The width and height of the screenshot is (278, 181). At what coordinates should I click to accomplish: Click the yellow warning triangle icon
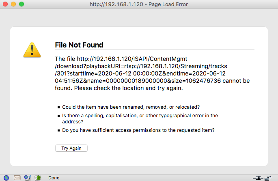point(31,50)
